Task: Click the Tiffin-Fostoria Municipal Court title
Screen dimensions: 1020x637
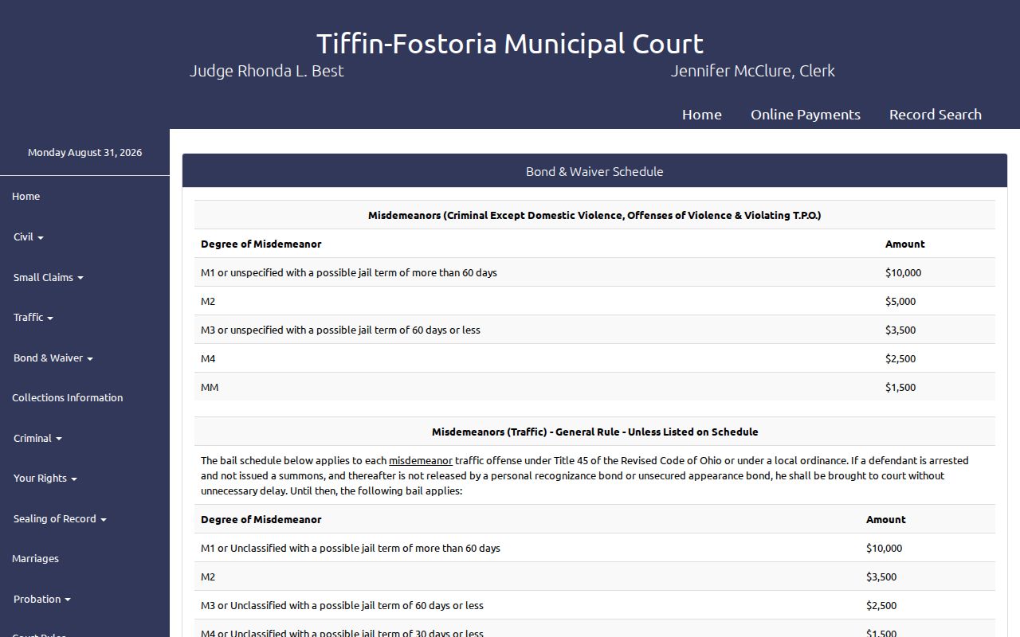Action: coord(510,43)
